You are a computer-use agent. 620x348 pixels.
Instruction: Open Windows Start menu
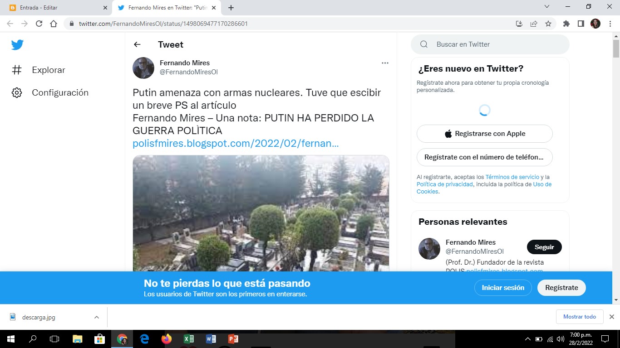click(10, 339)
